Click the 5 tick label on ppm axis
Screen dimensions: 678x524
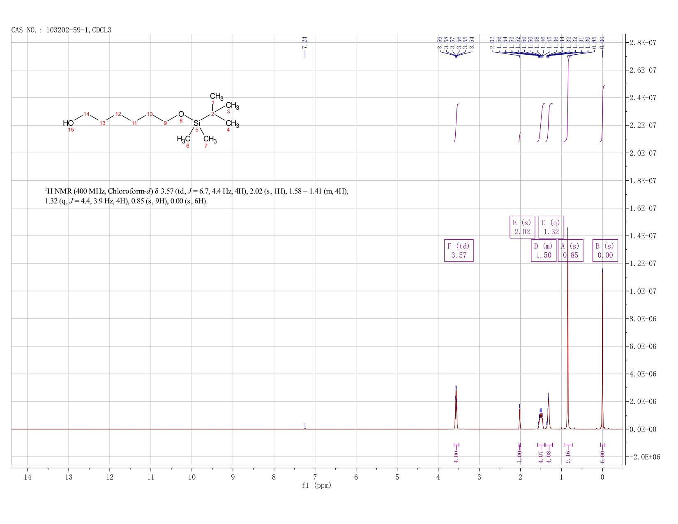(x=397, y=477)
